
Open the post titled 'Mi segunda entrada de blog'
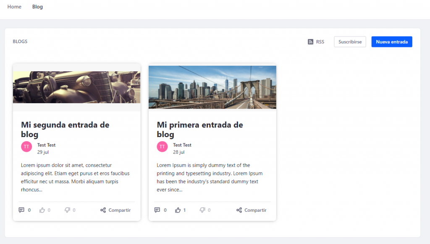coord(65,129)
